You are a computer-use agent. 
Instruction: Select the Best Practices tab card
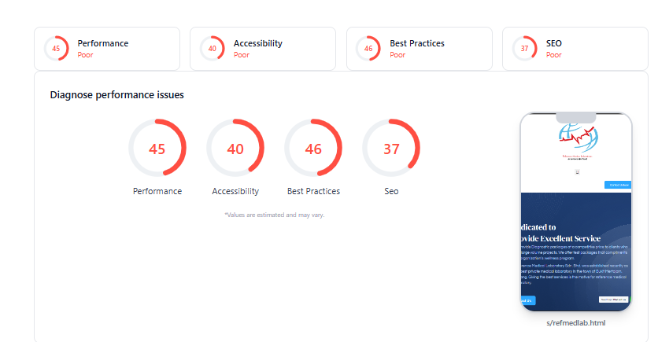coord(420,49)
